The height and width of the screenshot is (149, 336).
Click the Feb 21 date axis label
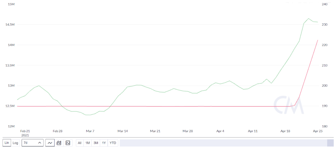25,131
